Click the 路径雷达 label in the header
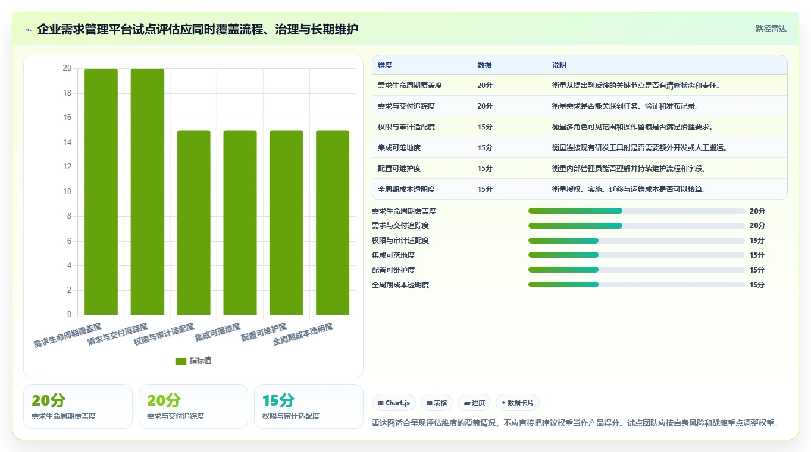Screen dimensions: 811x452 [771, 29]
